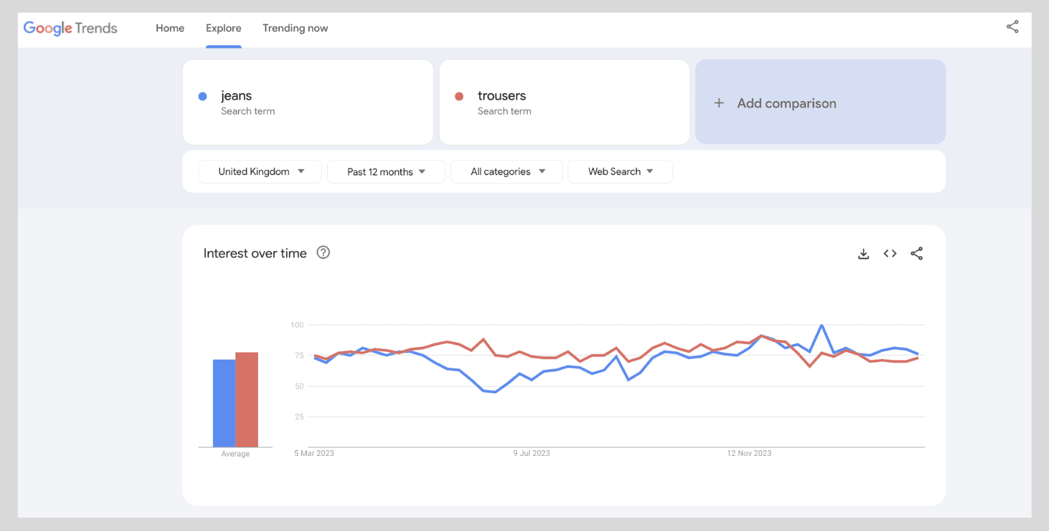Click the share icon in top header
This screenshot has width=1049, height=531.
coord(1012,27)
